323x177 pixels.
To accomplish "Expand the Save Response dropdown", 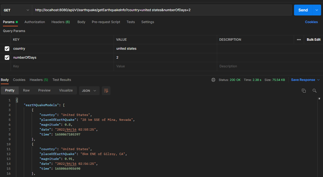I will pos(318,80).
